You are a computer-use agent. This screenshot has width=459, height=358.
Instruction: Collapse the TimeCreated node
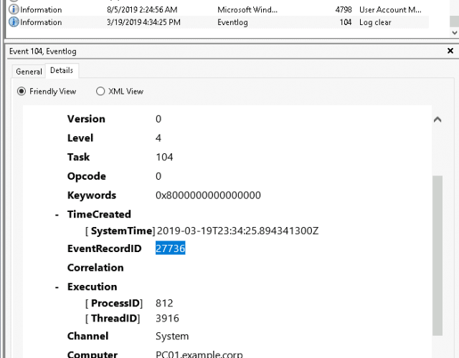coord(57,215)
